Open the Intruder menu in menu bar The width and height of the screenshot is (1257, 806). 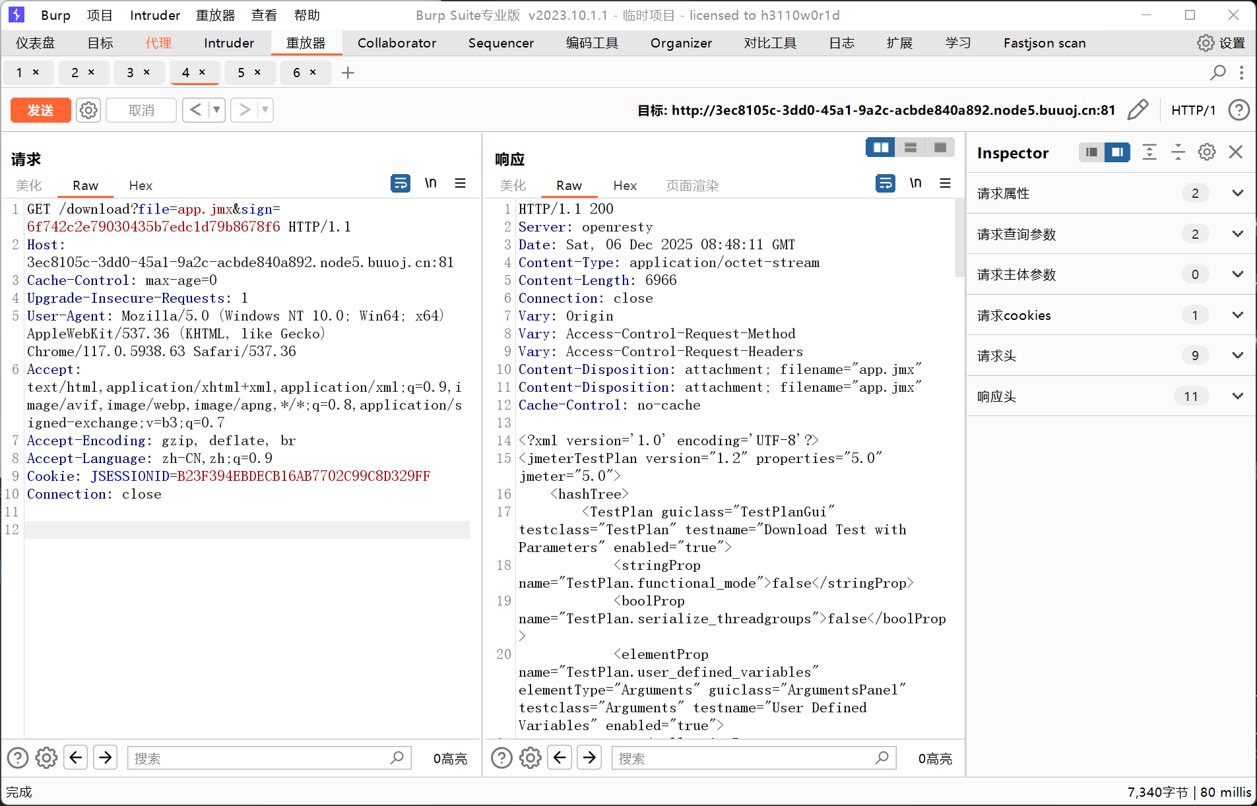pos(155,15)
